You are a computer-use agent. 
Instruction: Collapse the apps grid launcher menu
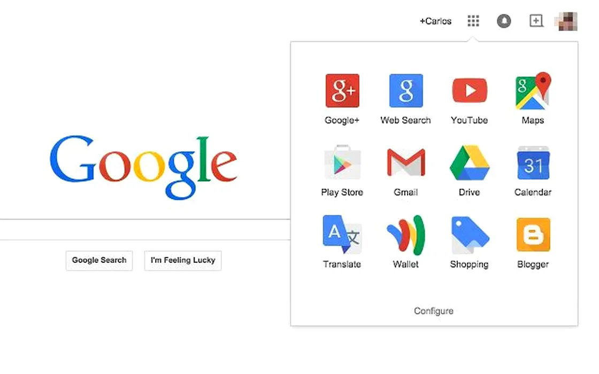click(473, 21)
